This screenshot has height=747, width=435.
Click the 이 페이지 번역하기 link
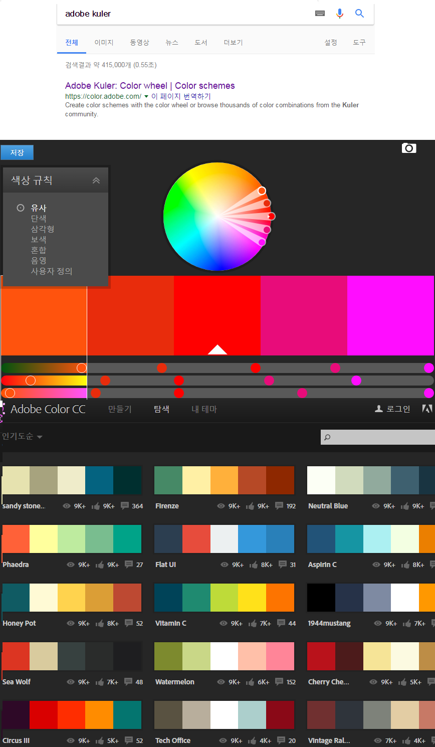coord(181,96)
